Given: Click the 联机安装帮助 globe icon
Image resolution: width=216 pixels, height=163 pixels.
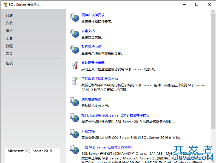Looking at the screenshot, I should tap(75, 102).
